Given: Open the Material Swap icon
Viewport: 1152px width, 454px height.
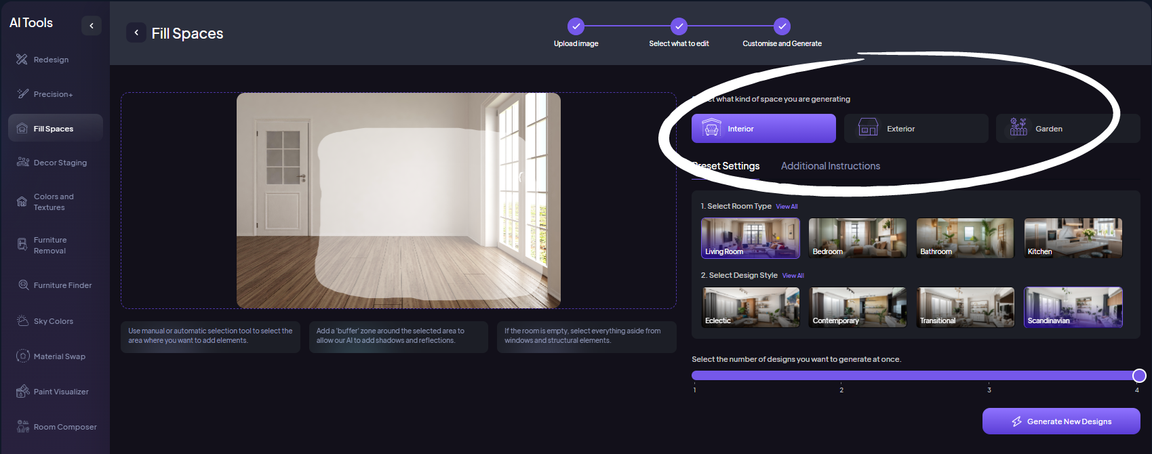Looking at the screenshot, I should (x=22, y=356).
